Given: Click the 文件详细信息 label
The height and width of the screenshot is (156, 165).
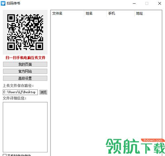Looking at the screenshot, I should pos(15,98).
